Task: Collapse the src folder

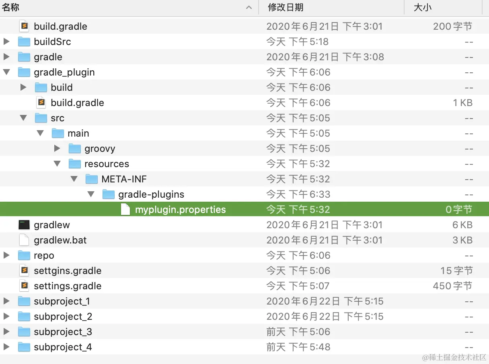Action: click(23, 118)
